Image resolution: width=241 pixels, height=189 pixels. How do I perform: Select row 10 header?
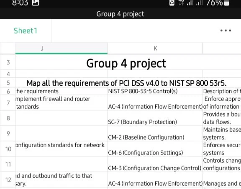[8, 149]
